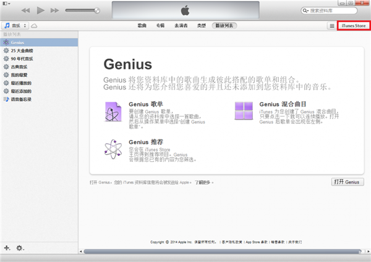Open the gear settings dropdown at bottom
Viewport: 371px width, 262px height.
coord(20,248)
